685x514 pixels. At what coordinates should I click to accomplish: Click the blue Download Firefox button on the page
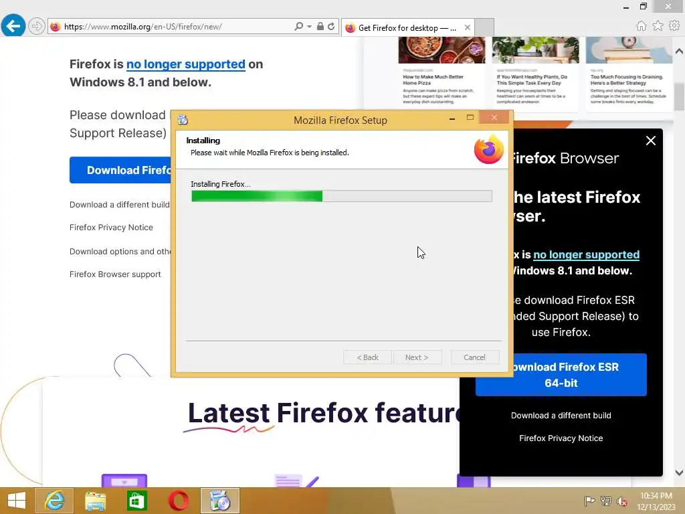point(120,170)
